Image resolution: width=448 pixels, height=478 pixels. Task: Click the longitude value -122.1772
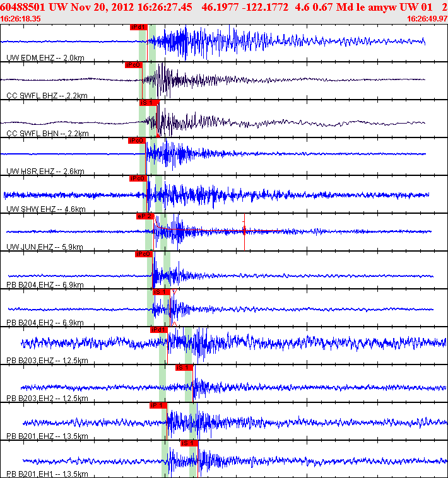point(265,7)
